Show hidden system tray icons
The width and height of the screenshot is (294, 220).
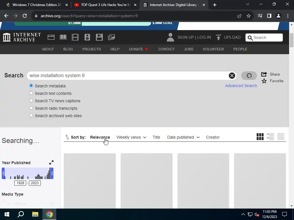pyautogui.click(x=243, y=214)
